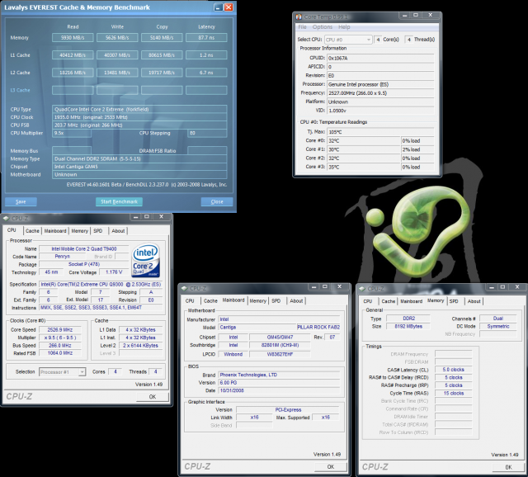Click the Core Temp app icon in title bar
This screenshot has height=477, width=528.
(x=299, y=17)
